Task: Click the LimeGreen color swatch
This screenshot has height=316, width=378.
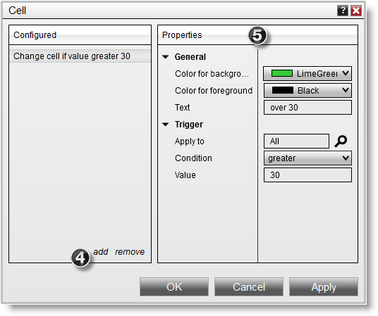Action: (282, 73)
